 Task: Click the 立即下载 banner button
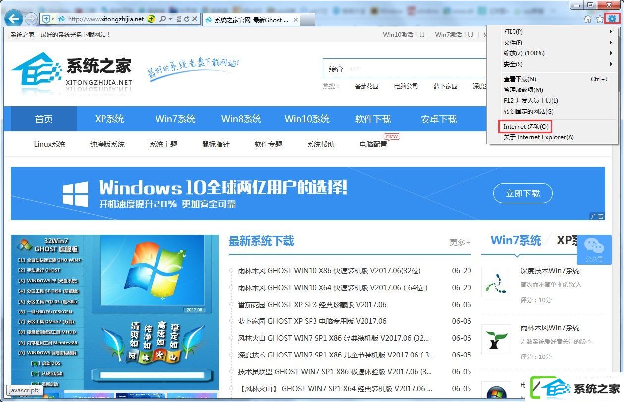[x=522, y=194]
